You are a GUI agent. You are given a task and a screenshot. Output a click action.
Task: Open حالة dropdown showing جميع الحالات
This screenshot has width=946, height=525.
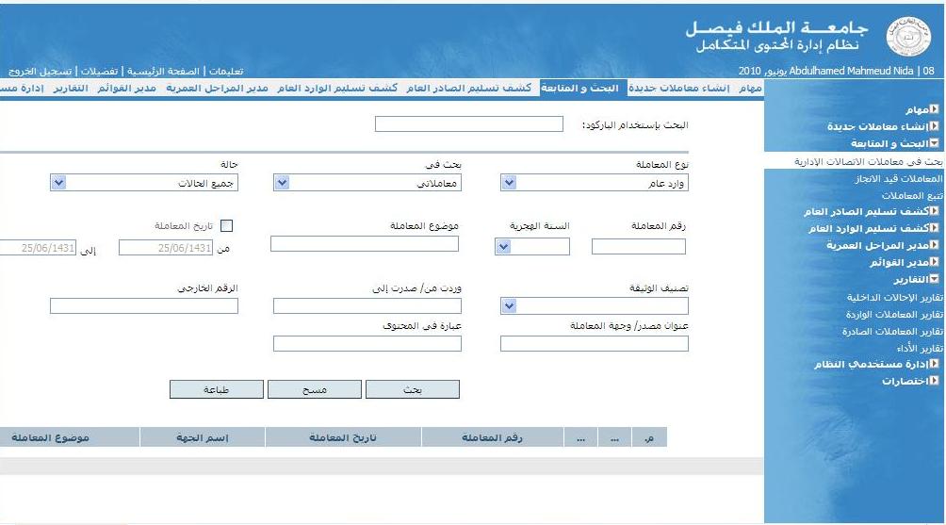[x=144, y=183]
